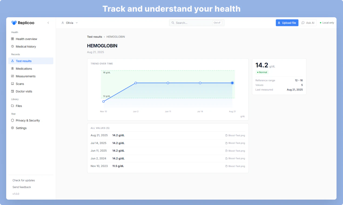Screen dimensions: 343x205
Task: Click the user profile icon beside Olivia
Action: (x=63, y=23)
